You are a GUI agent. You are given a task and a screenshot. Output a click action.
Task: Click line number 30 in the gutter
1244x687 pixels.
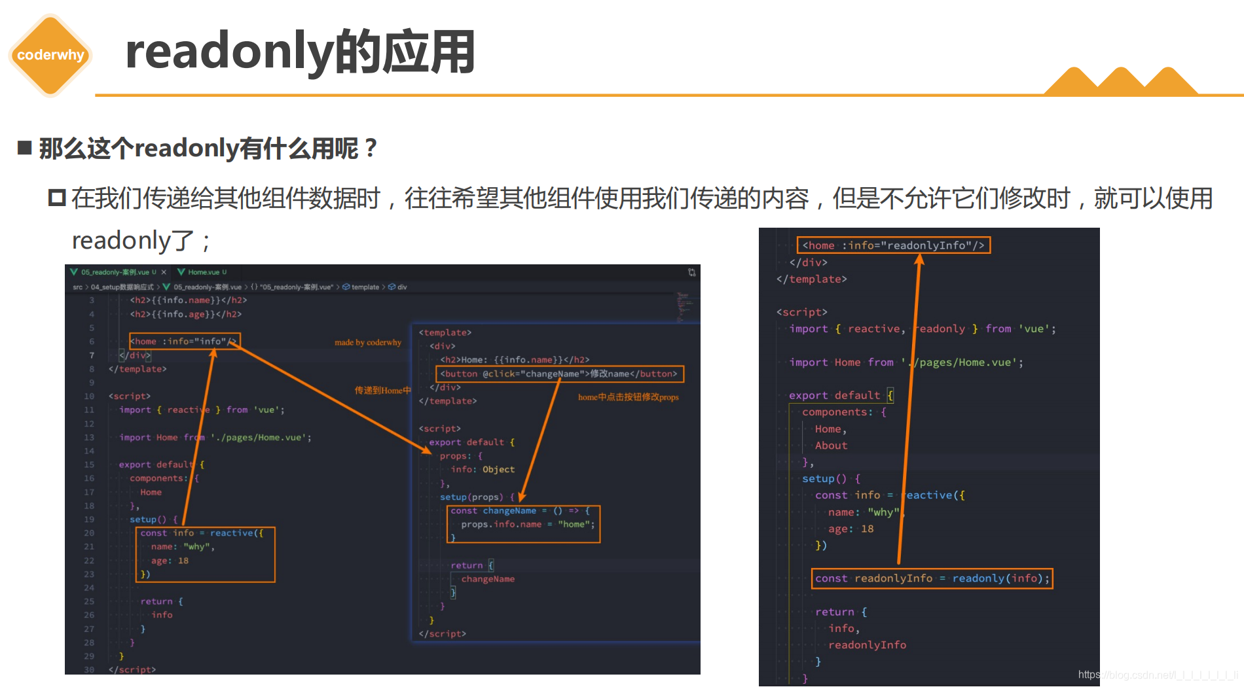pos(89,670)
